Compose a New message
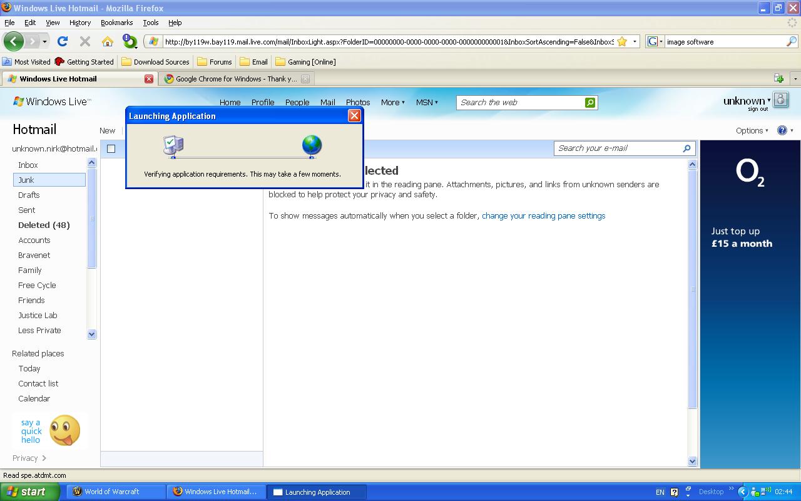Viewport: 801px width, 501px height. 108,130
